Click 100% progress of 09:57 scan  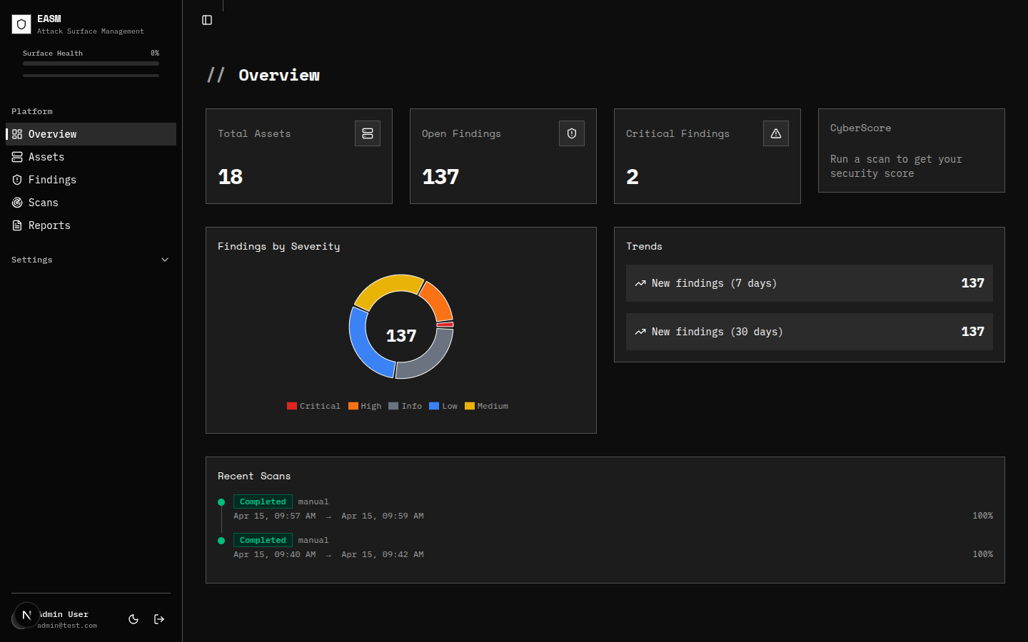[982, 516]
